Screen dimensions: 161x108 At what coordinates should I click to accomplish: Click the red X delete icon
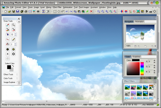(x=91, y=11)
